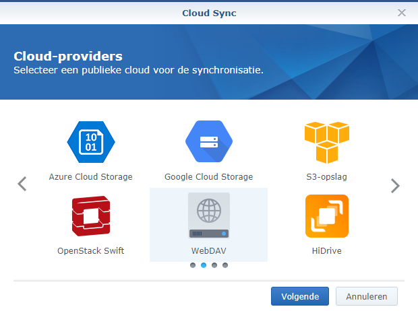Click the "HiDrive" text label

pyautogui.click(x=326, y=251)
